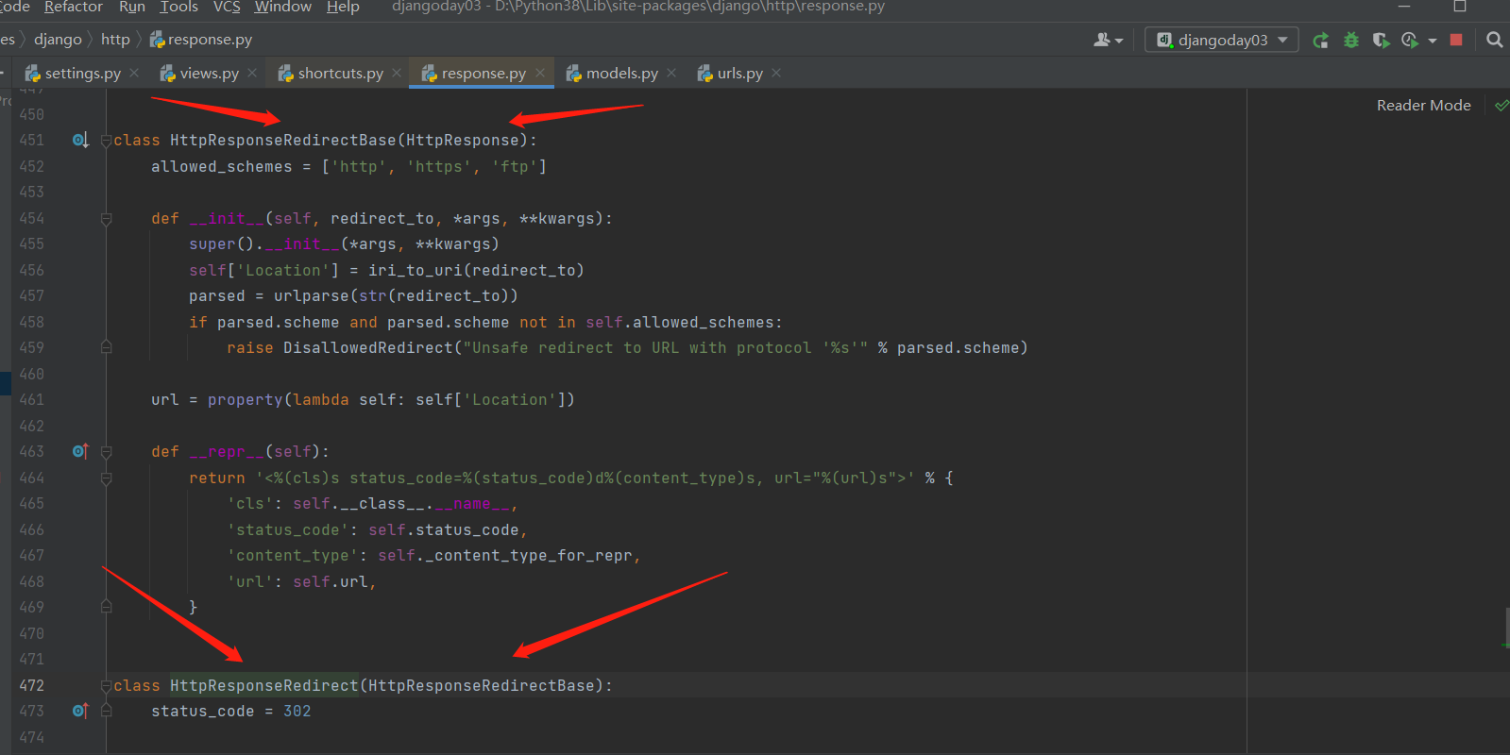Close the urls.py tab

pos(776,73)
